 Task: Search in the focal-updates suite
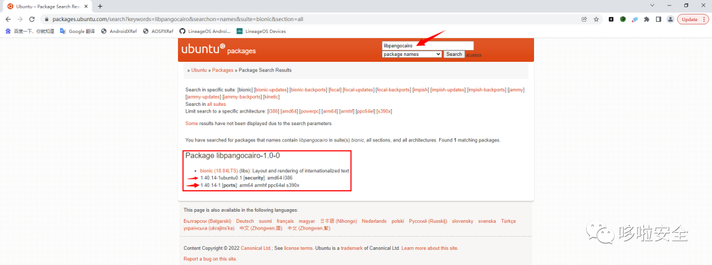[x=359, y=89]
